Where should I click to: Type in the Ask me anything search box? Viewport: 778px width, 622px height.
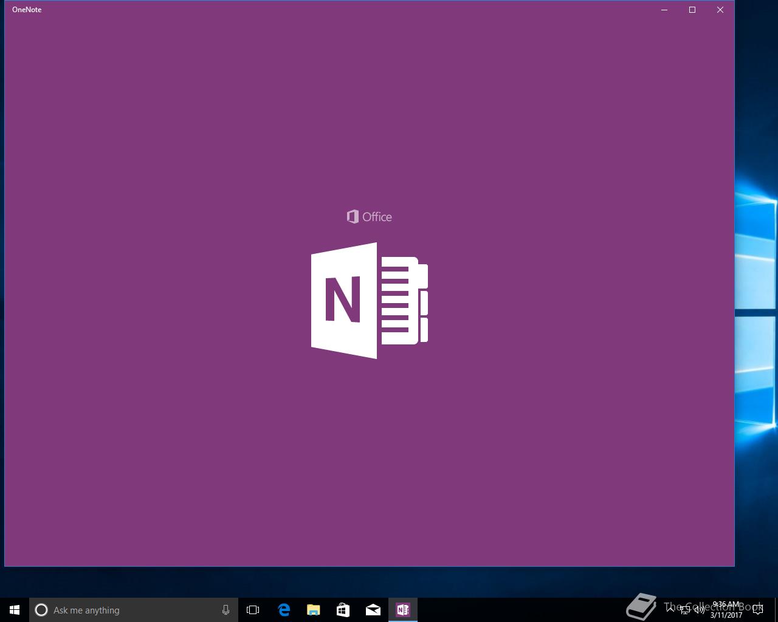(x=134, y=610)
